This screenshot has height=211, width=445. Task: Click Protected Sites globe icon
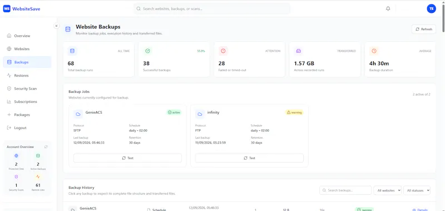(x=16, y=156)
